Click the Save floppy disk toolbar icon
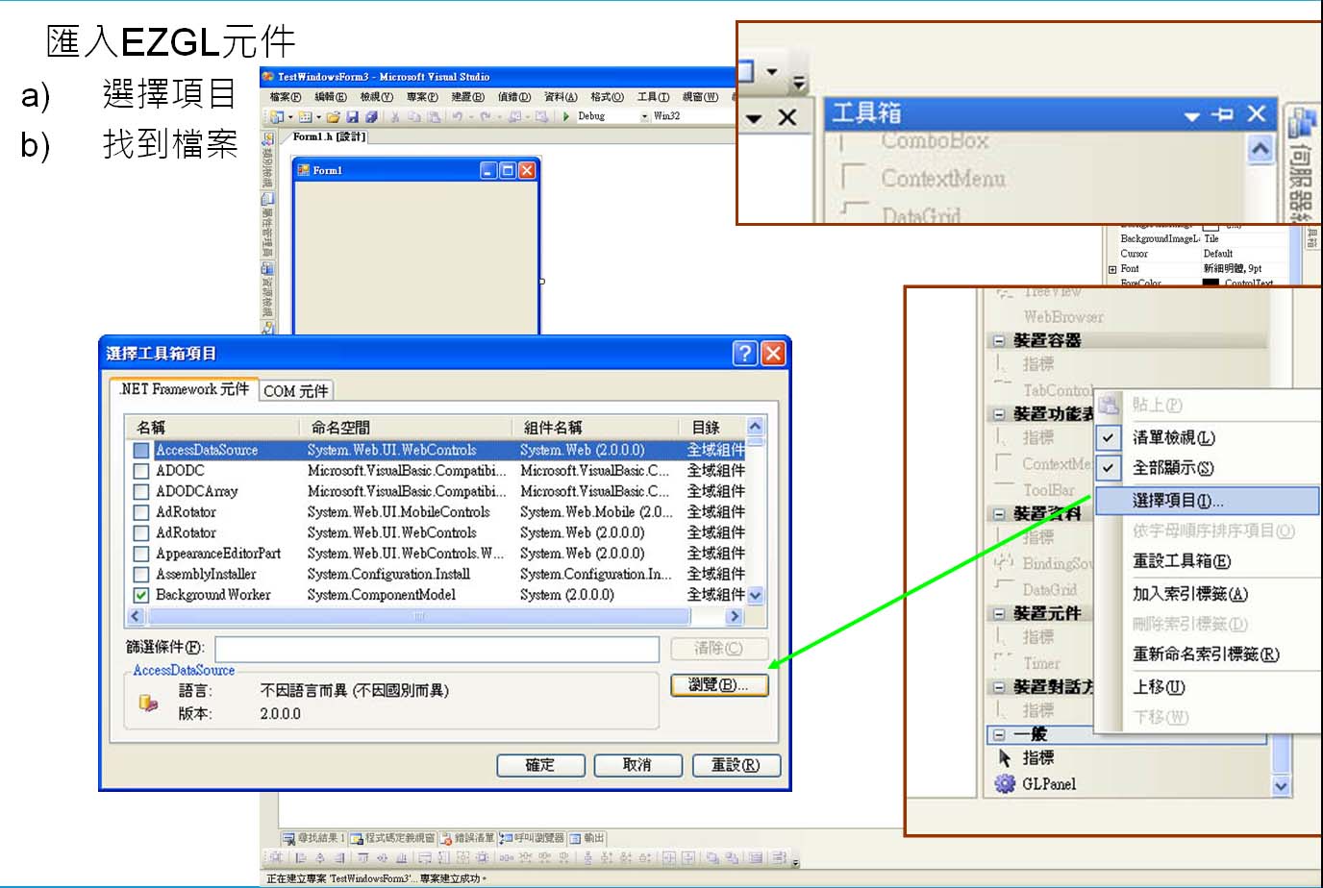 pos(353,117)
